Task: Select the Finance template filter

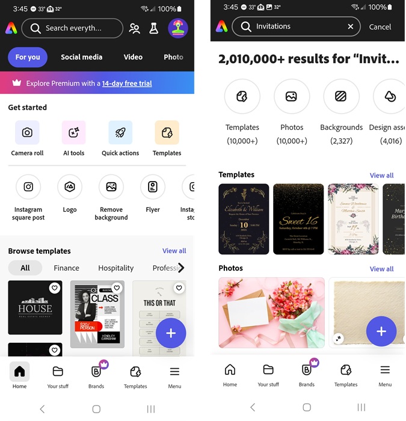Action: pyautogui.click(x=66, y=268)
